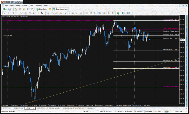The width and height of the screenshot is (189, 114).
Task: Expand the Templates dropdown arrow
Action: (131, 13)
